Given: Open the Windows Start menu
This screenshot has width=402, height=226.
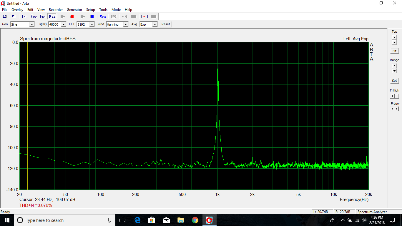Looking at the screenshot, I should pyautogui.click(x=7, y=220).
